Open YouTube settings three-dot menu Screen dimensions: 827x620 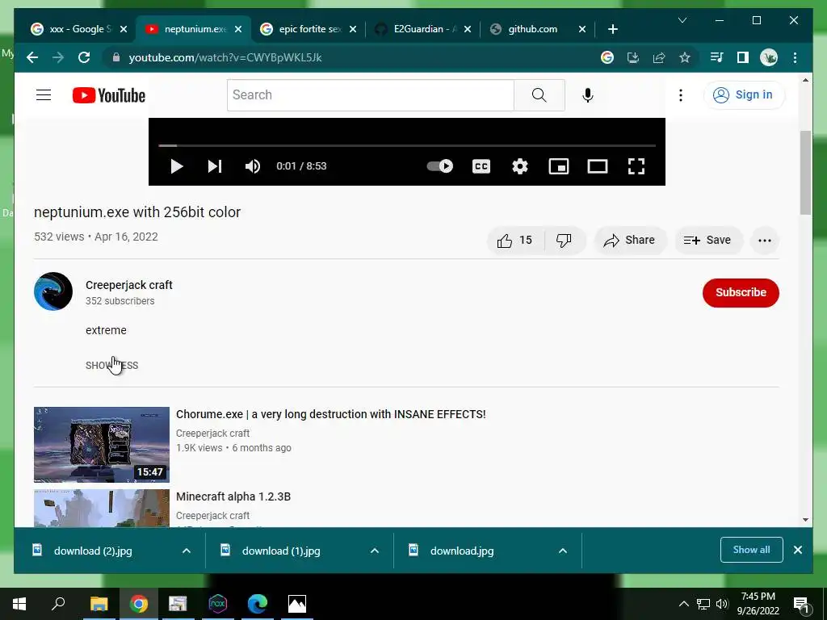point(681,95)
